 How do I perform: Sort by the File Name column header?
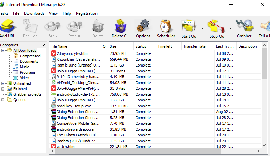click(x=75, y=46)
